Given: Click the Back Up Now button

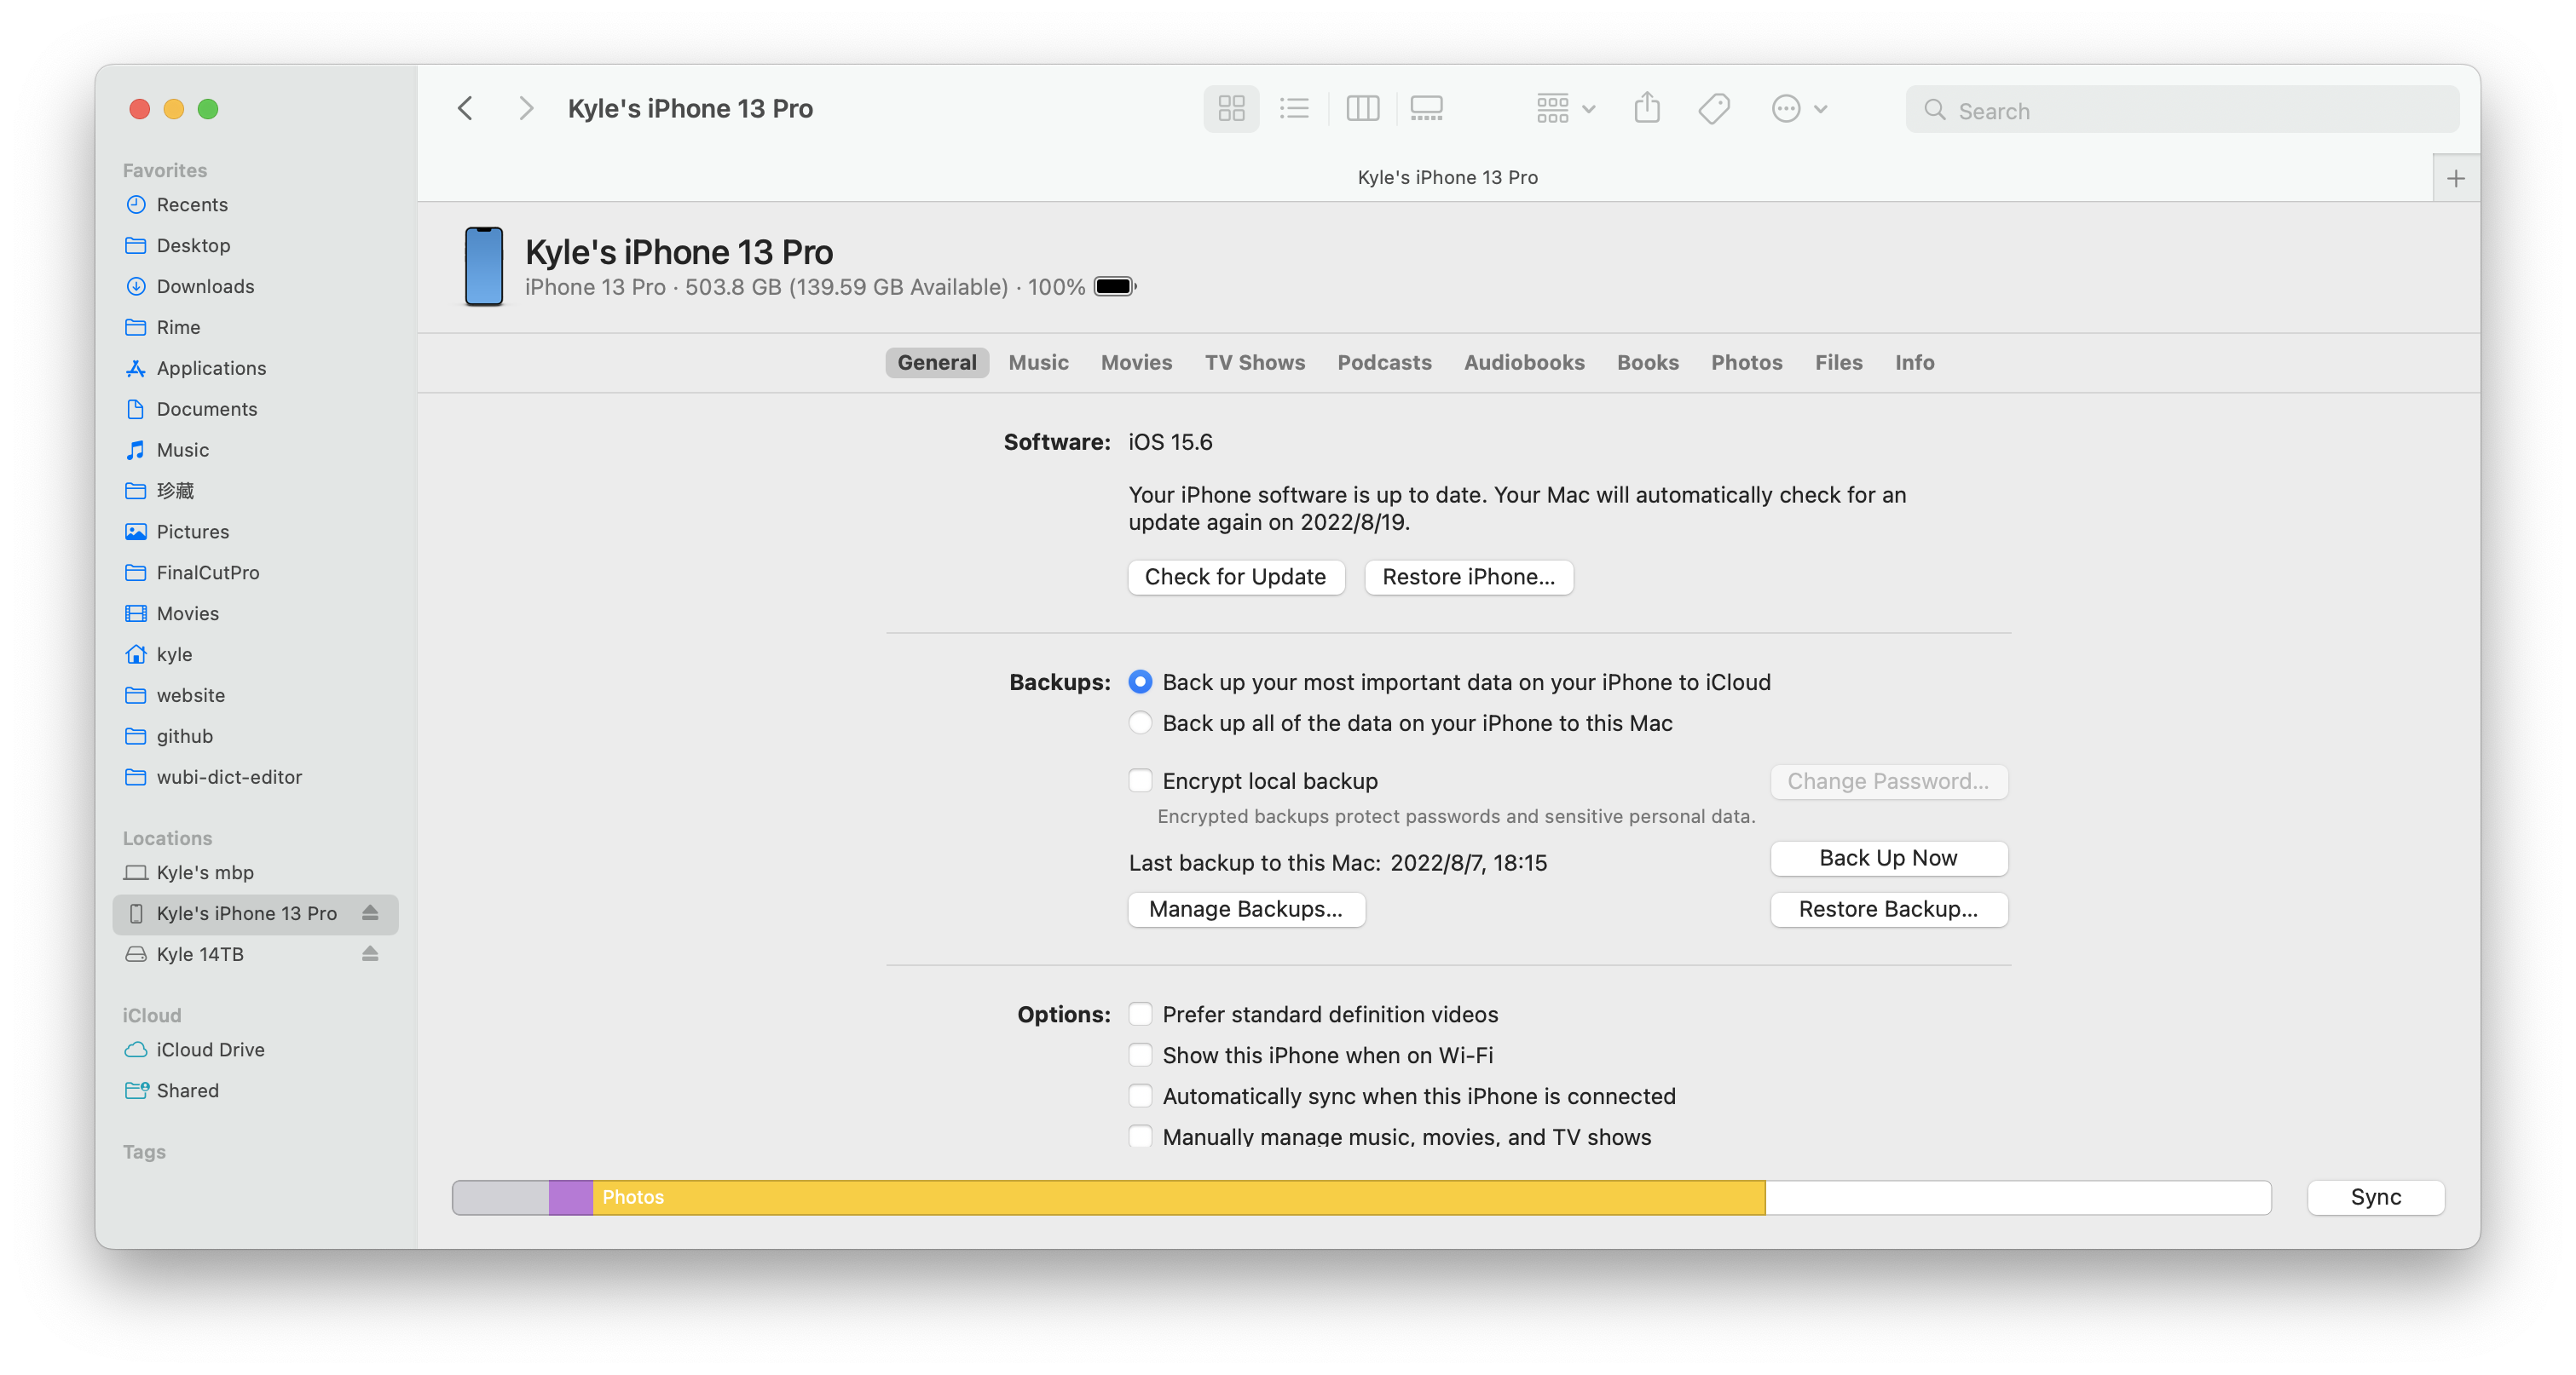Looking at the screenshot, I should 1888,859.
